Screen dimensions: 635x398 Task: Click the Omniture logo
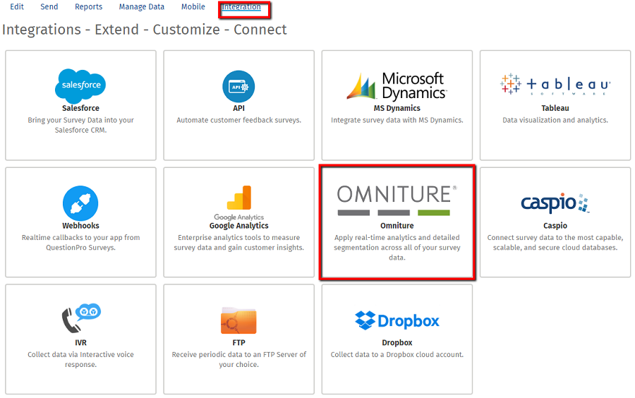(397, 200)
